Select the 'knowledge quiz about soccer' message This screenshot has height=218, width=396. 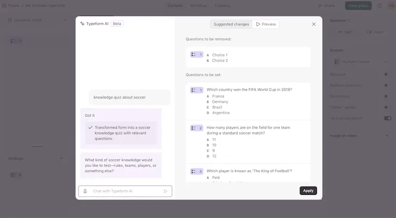coord(129,97)
